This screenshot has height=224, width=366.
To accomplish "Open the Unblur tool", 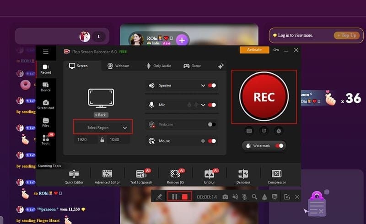I will (210, 176).
